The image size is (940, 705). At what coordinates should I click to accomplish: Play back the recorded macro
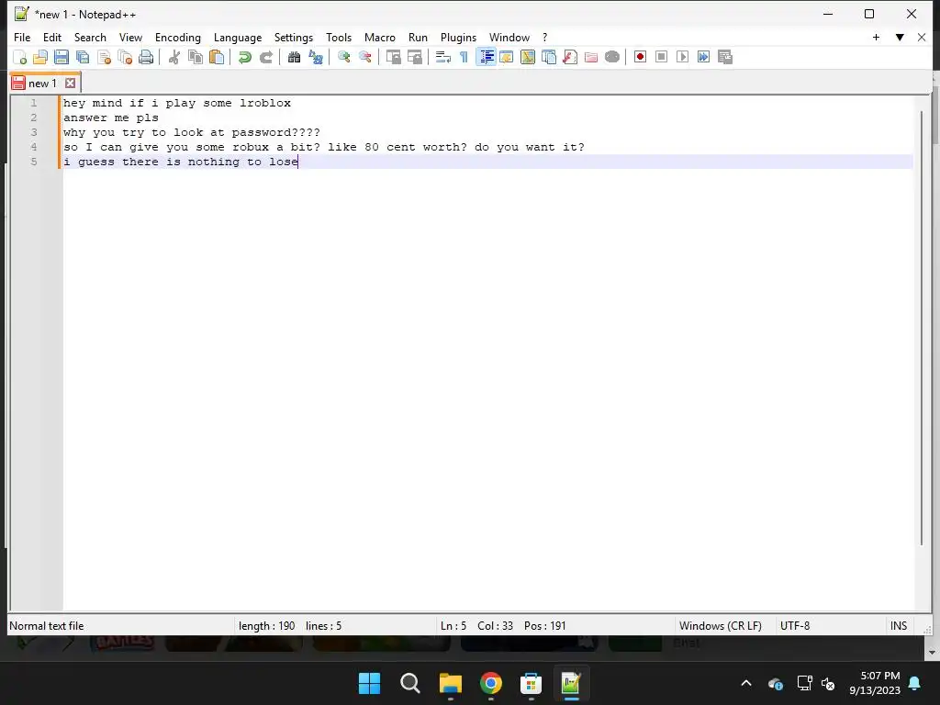(x=682, y=57)
